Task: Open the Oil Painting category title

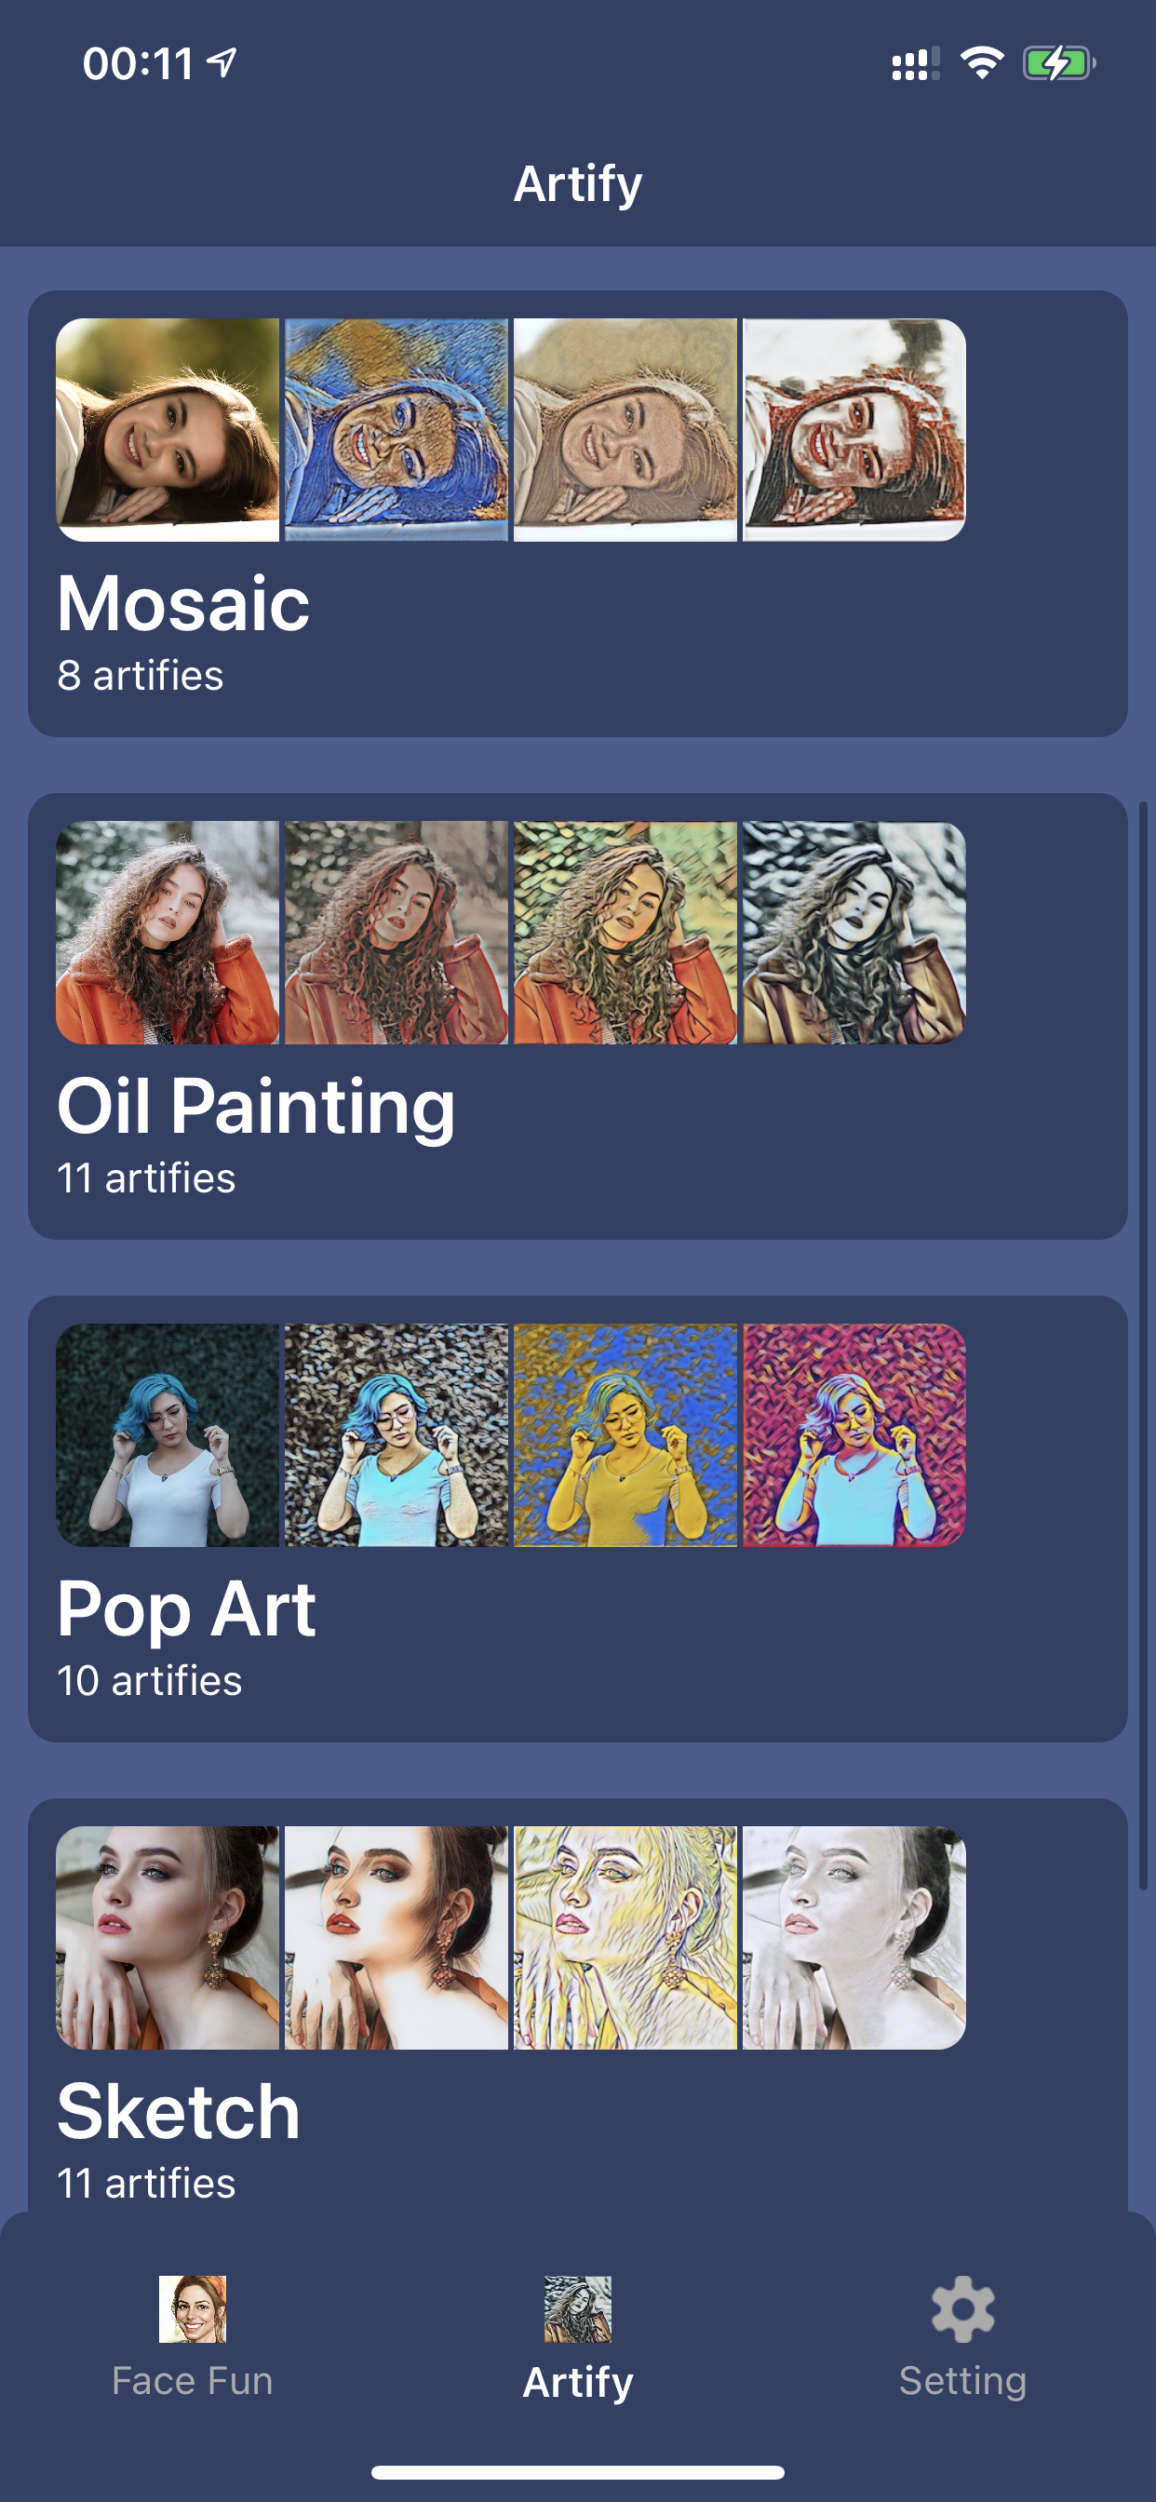Action: [255, 1107]
